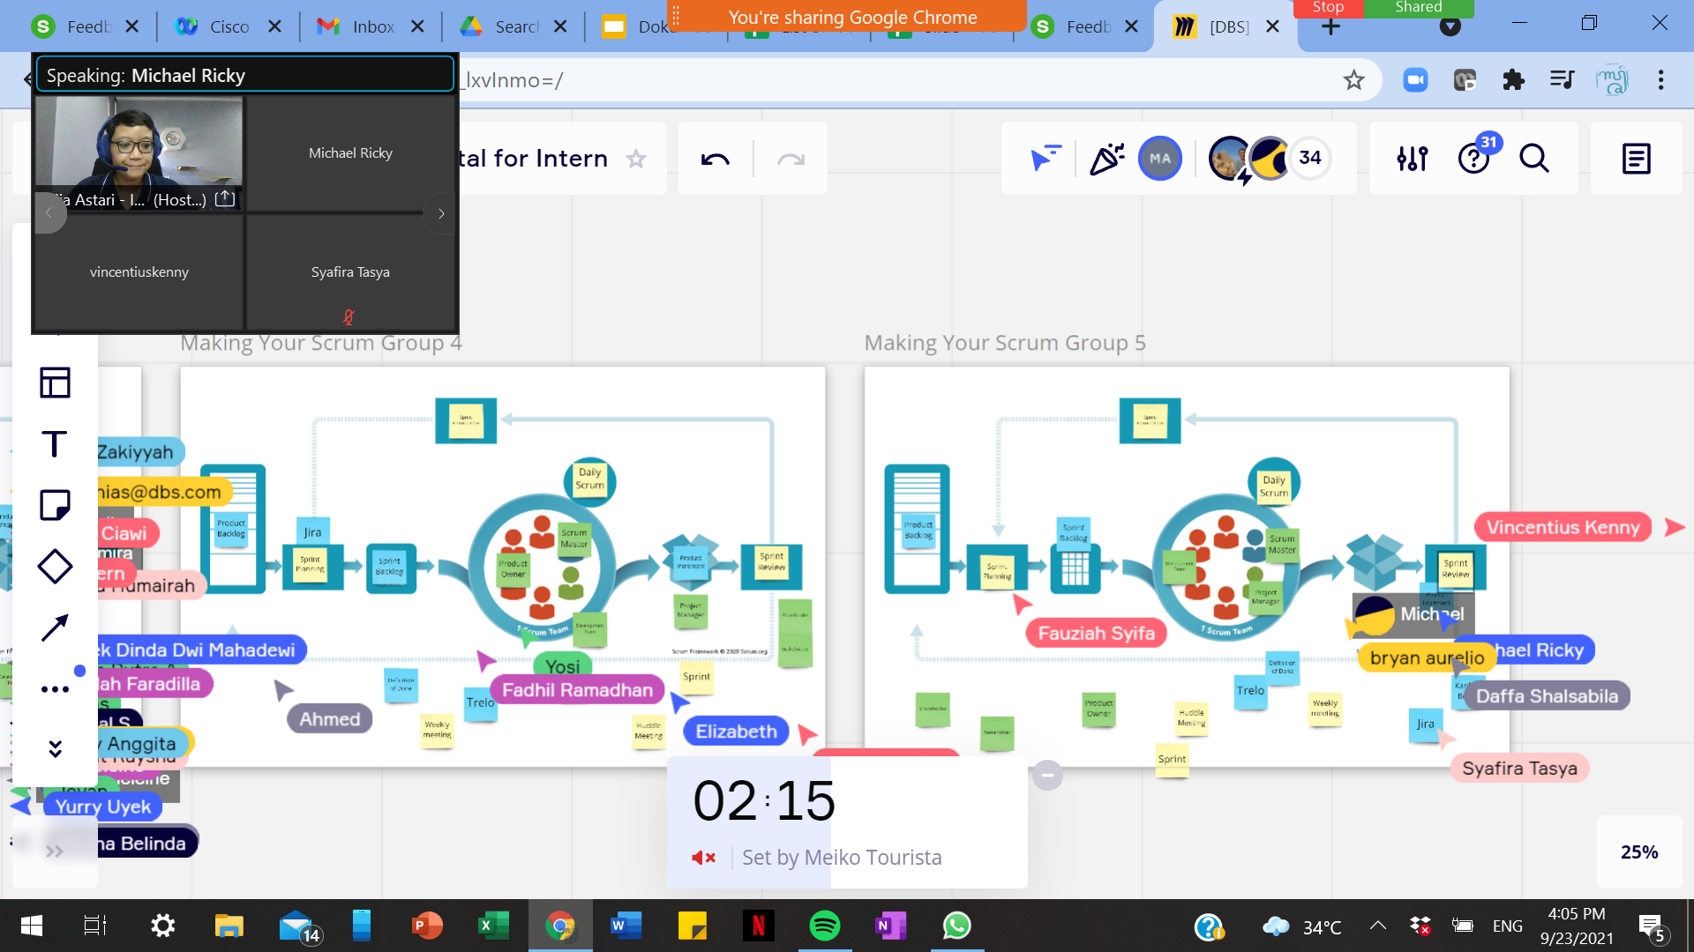Select the Arrow connection line tool
Screen dimensions: 1694x952
(55, 628)
